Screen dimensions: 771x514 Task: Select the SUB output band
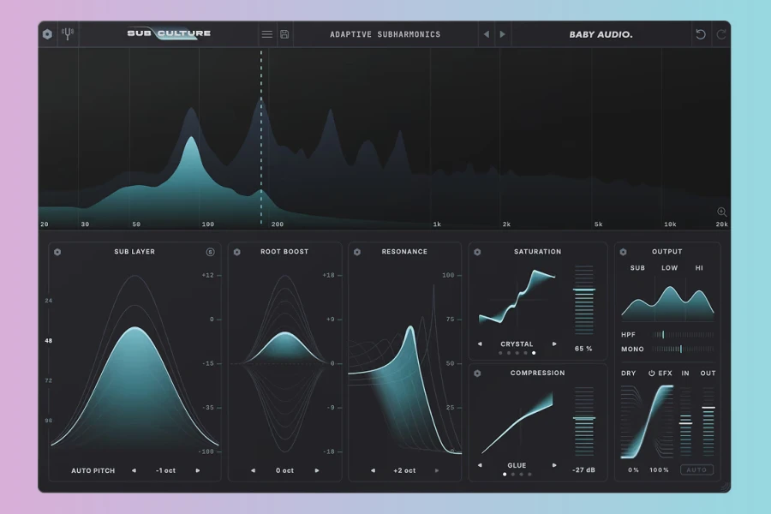[x=637, y=268]
